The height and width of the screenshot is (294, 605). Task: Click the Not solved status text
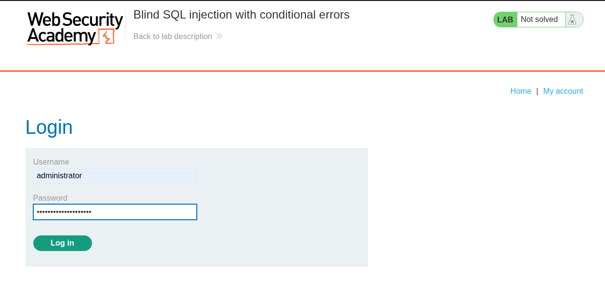pyautogui.click(x=539, y=20)
